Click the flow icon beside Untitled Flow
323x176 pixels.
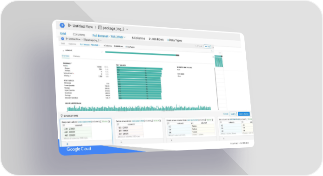(69, 25)
